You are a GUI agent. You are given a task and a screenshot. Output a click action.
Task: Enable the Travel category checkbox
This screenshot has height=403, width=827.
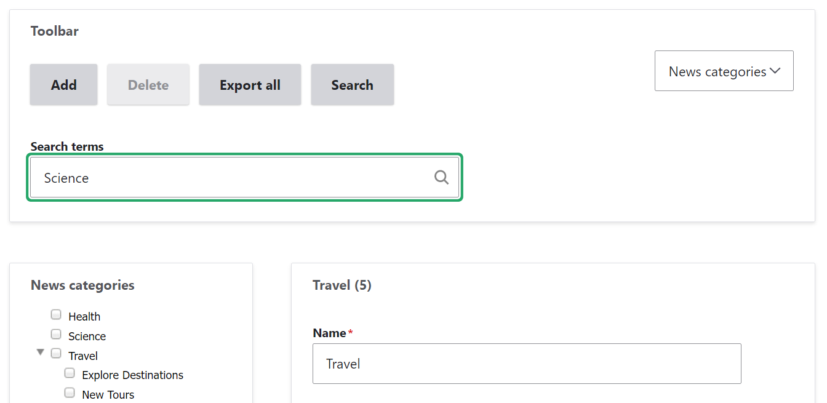tap(56, 353)
